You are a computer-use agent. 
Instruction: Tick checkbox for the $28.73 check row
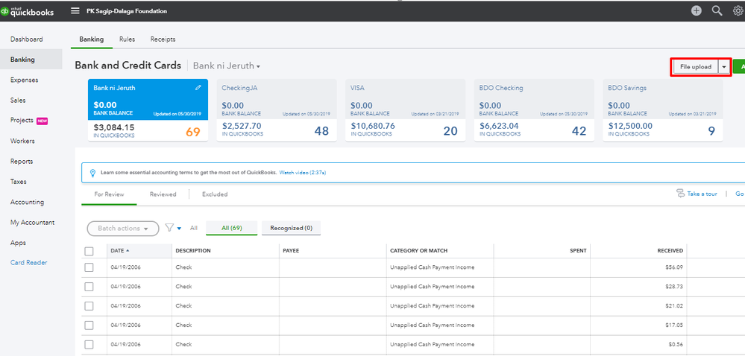(x=89, y=287)
